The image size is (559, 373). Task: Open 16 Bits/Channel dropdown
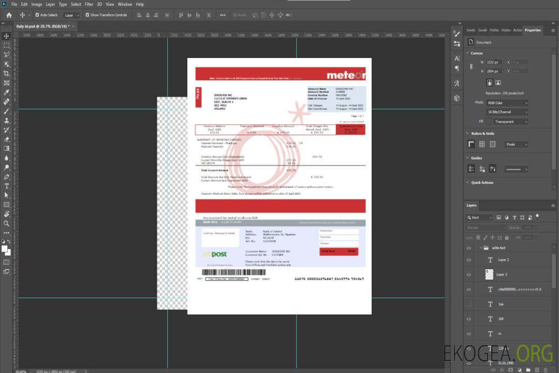507,112
